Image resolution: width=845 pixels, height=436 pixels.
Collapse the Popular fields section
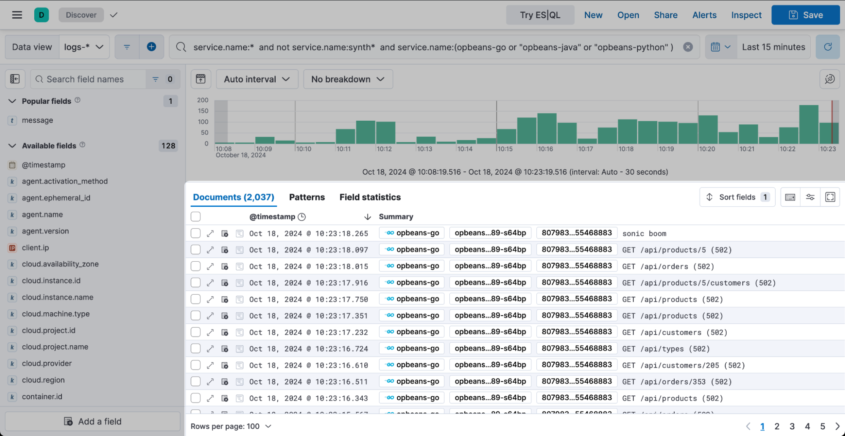click(13, 101)
